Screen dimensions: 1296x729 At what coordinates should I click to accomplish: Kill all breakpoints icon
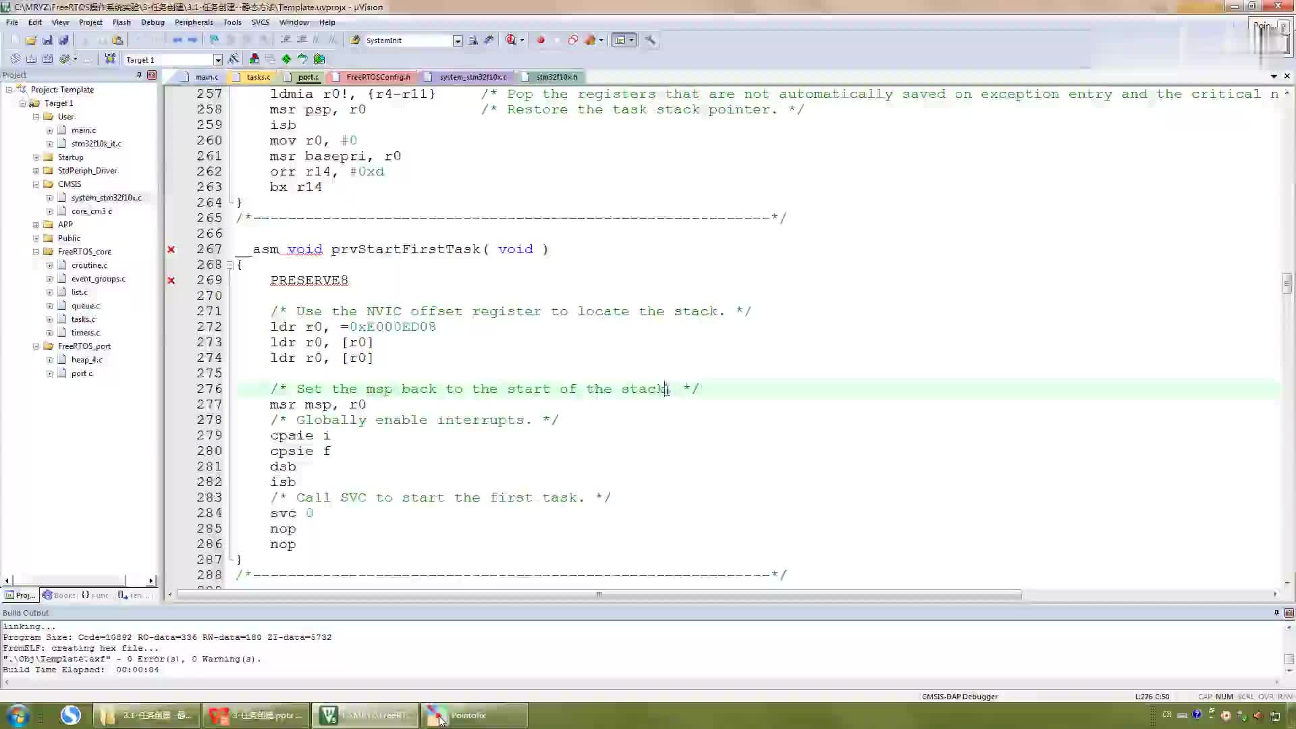click(x=590, y=40)
